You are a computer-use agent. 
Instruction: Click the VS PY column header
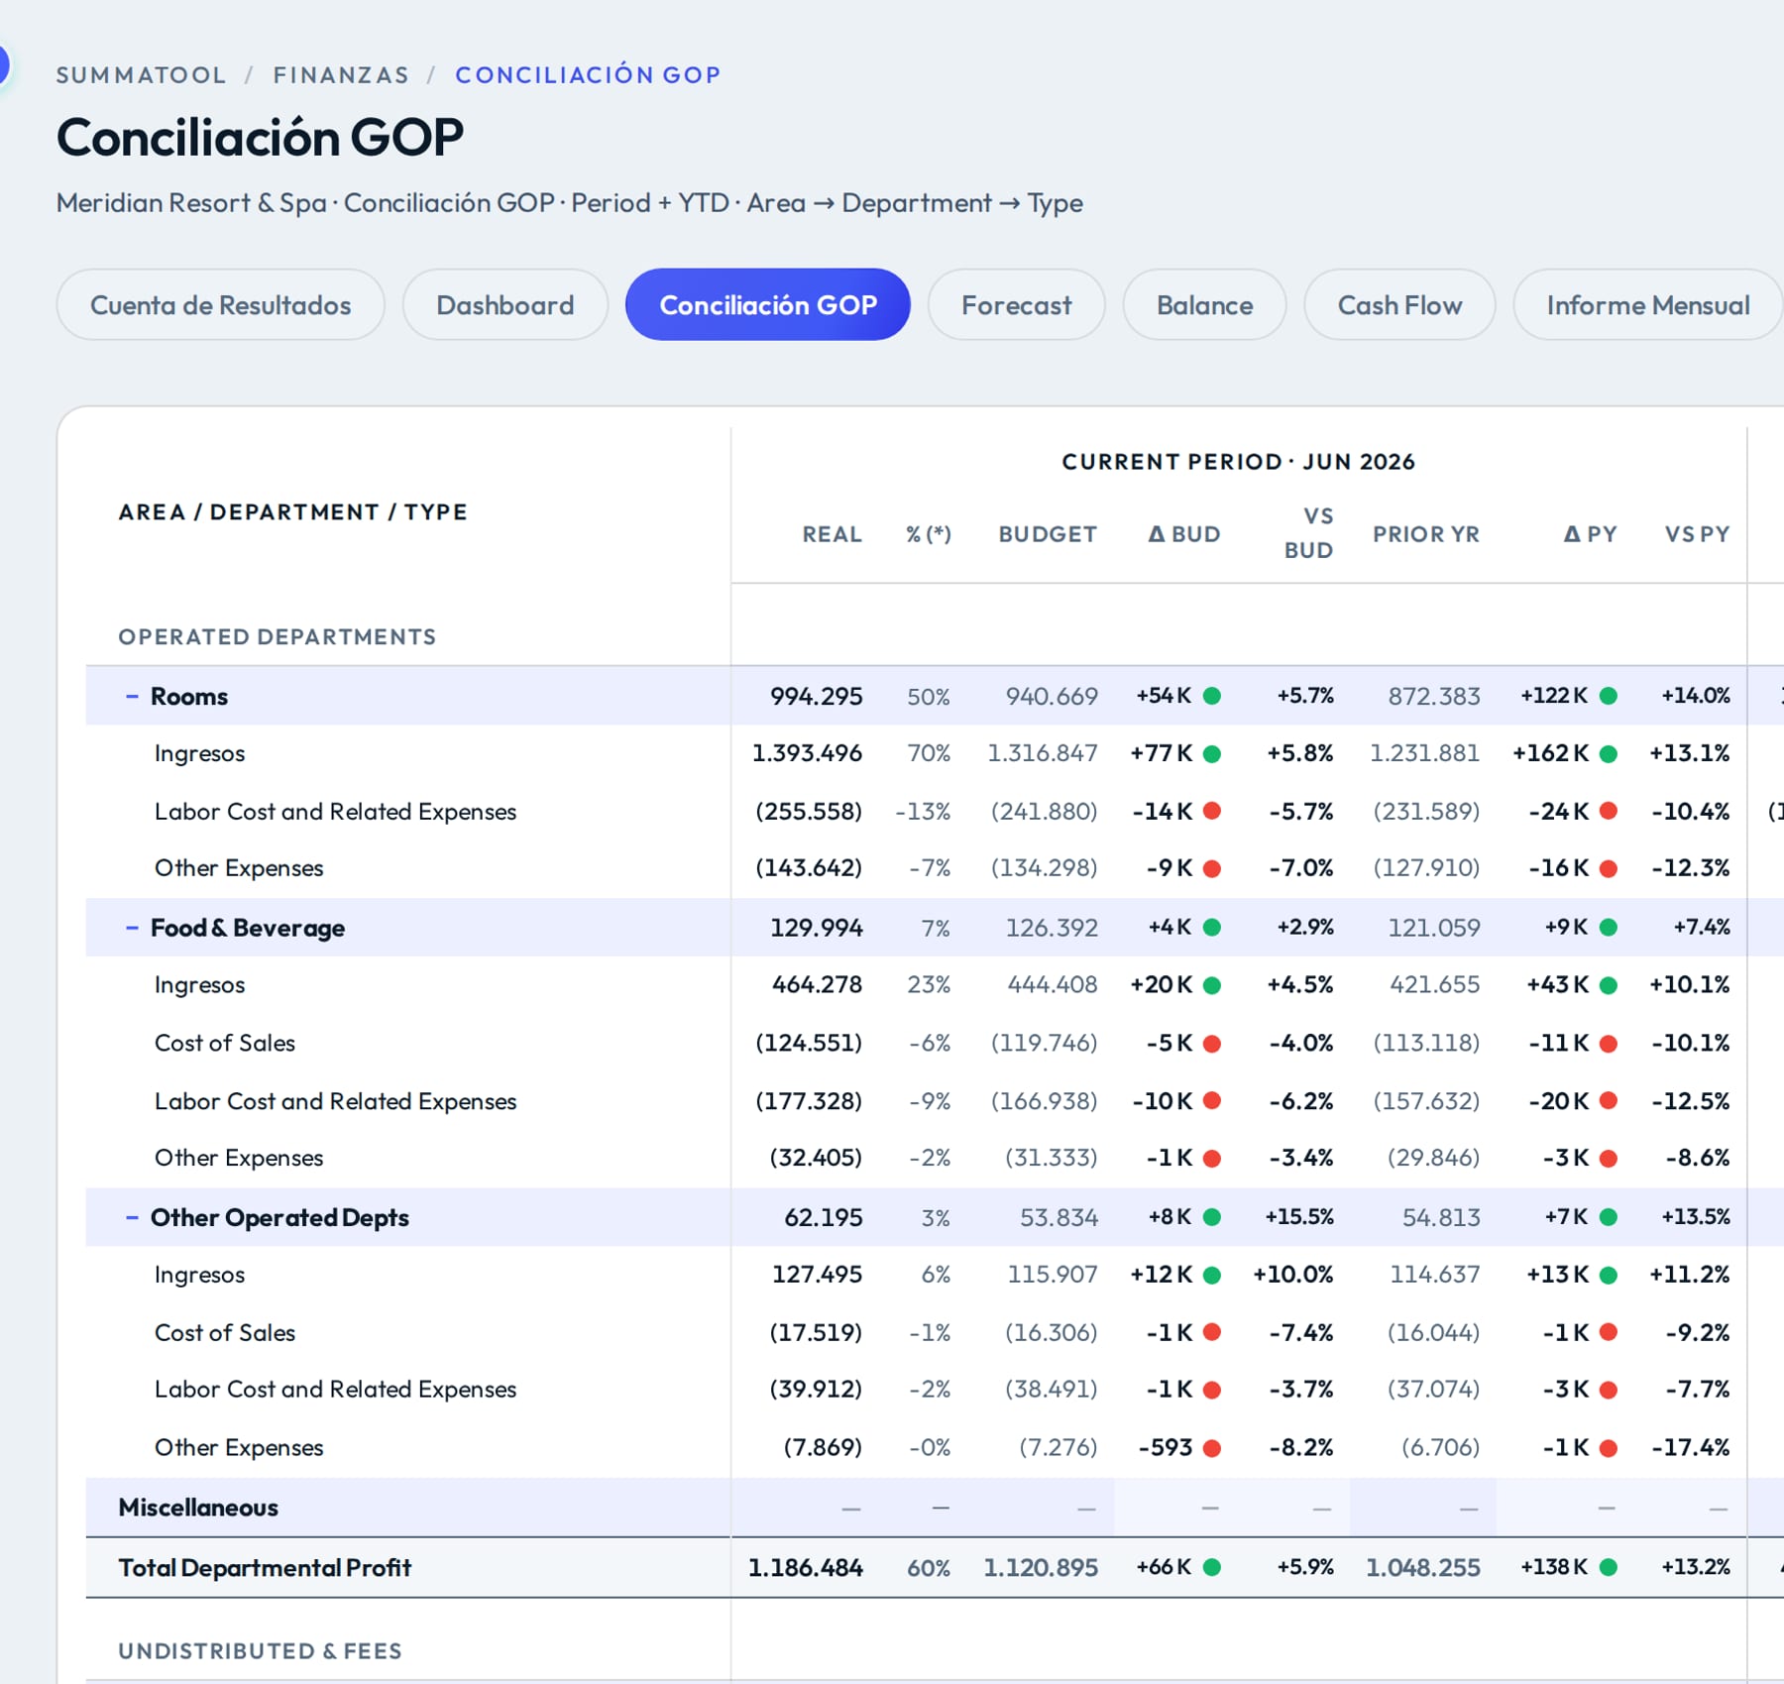click(1698, 534)
